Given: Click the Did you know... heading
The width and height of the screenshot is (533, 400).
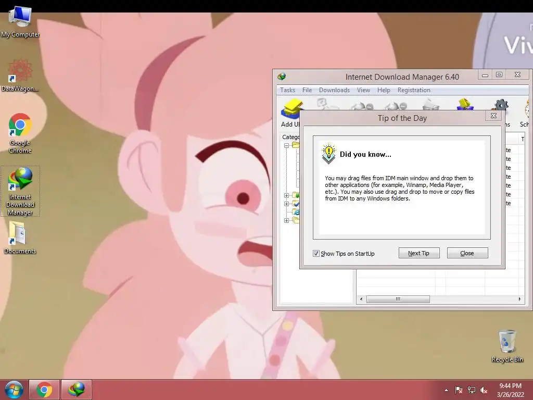Looking at the screenshot, I should pos(365,154).
